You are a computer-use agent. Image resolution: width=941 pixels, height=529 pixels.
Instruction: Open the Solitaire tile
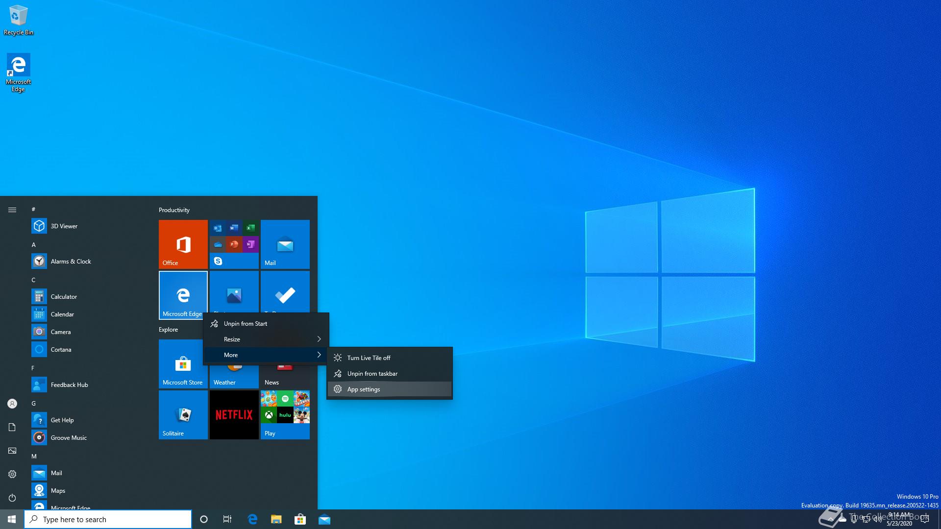(183, 414)
